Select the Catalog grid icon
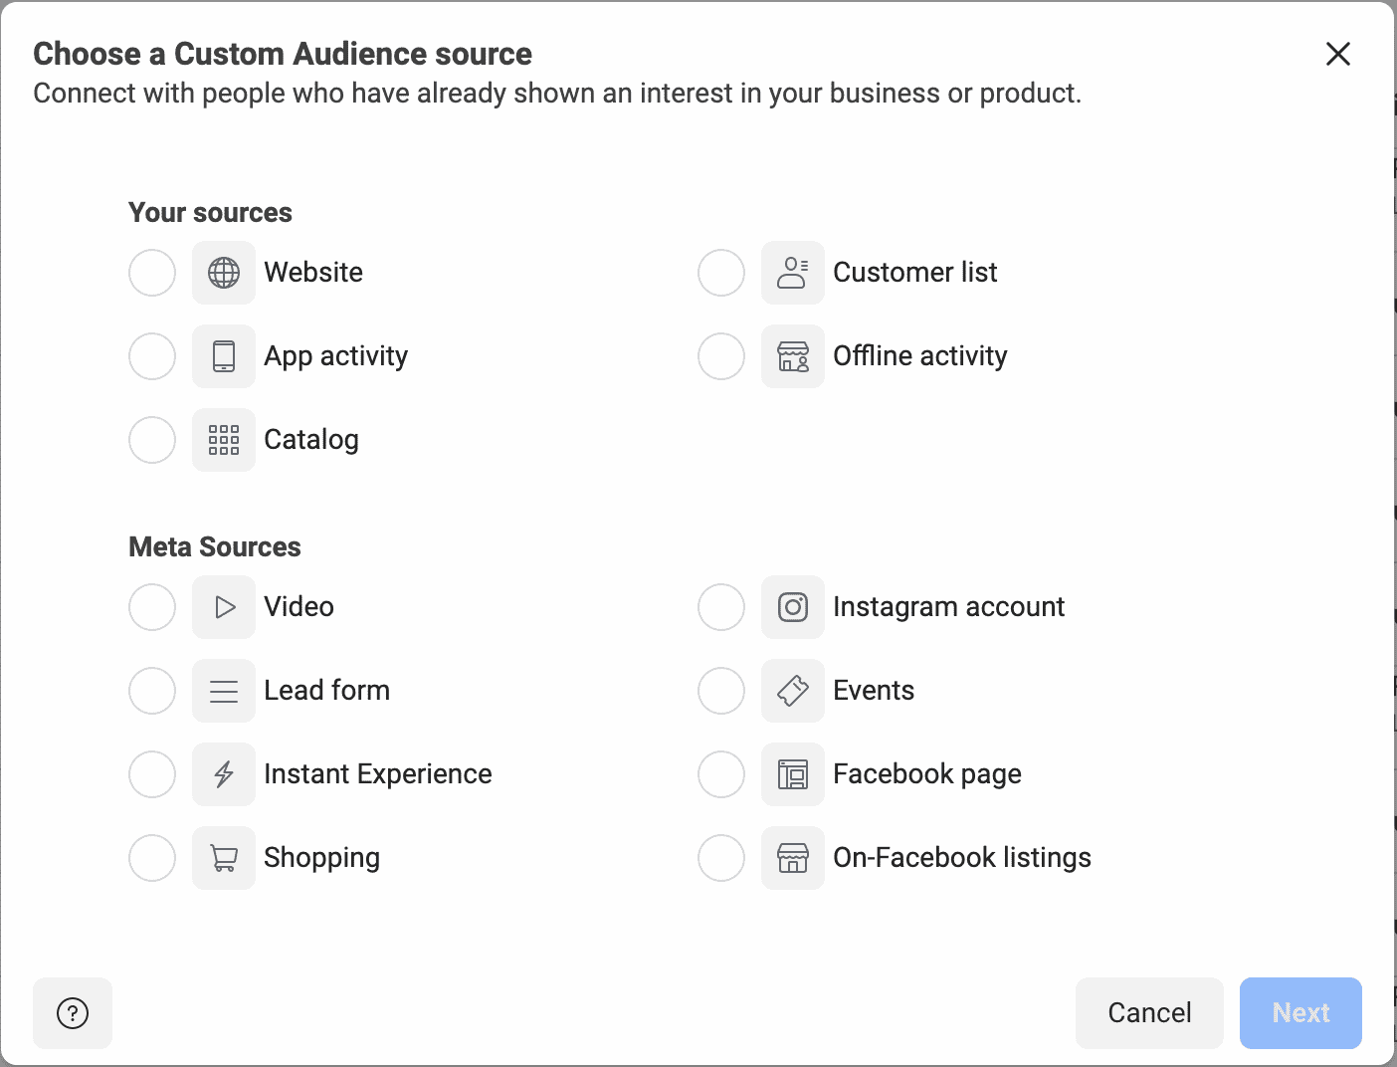 coord(223,440)
